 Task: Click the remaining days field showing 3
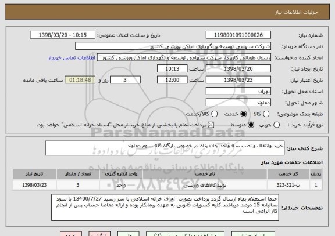click(125, 80)
